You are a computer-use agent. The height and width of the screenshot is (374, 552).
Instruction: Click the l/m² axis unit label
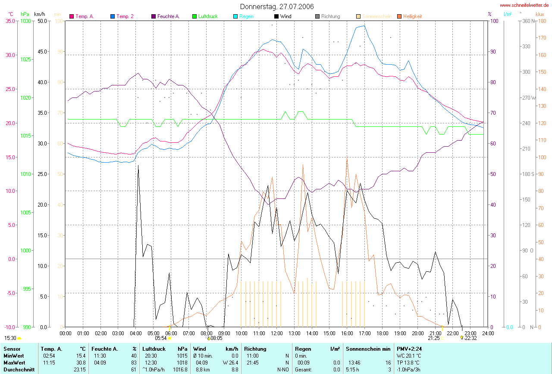(x=508, y=14)
